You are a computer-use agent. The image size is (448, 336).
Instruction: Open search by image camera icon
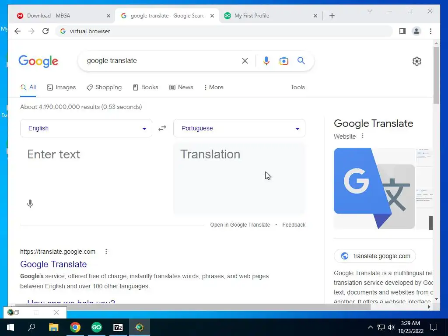click(x=283, y=61)
